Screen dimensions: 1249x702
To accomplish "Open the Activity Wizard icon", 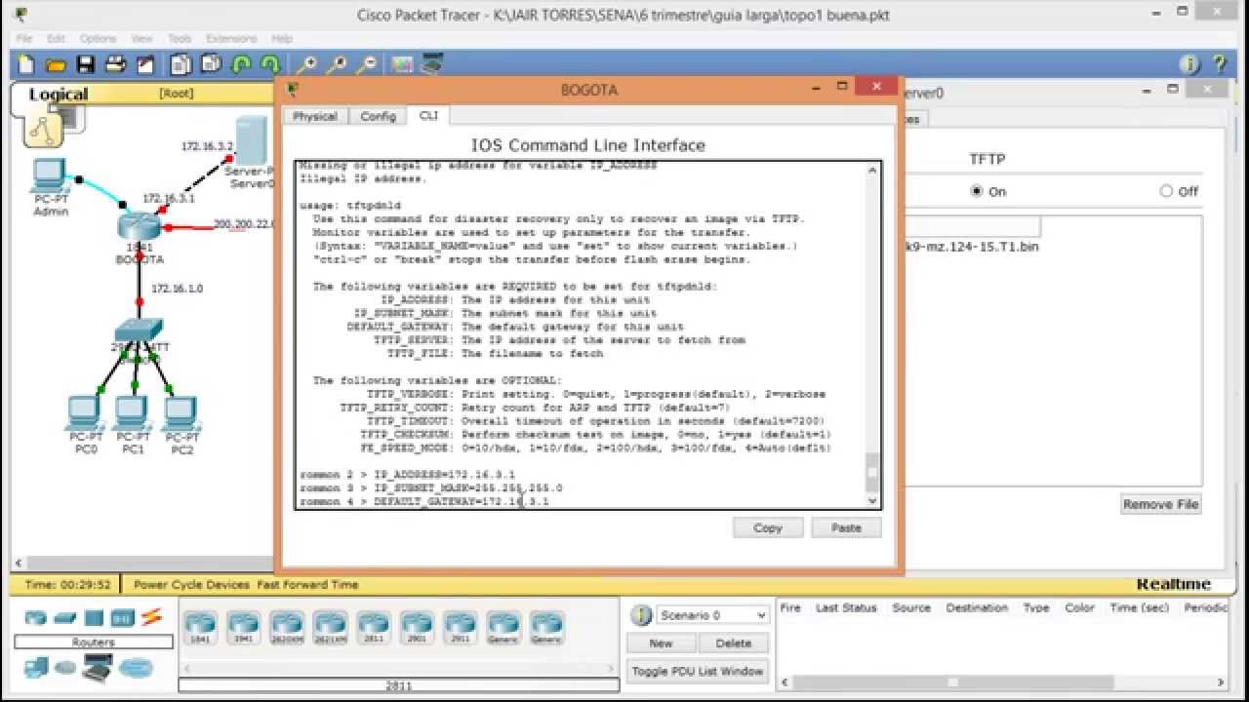I will [x=145, y=65].
